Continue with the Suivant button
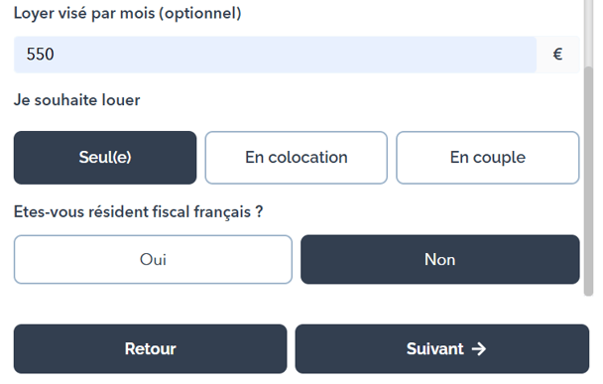The width and height of the screenshot is (603, 384). pos(442,349)
